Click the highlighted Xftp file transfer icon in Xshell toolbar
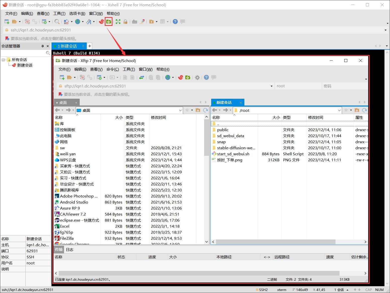This screenshot has width=390, height=293. click(108, 22)
